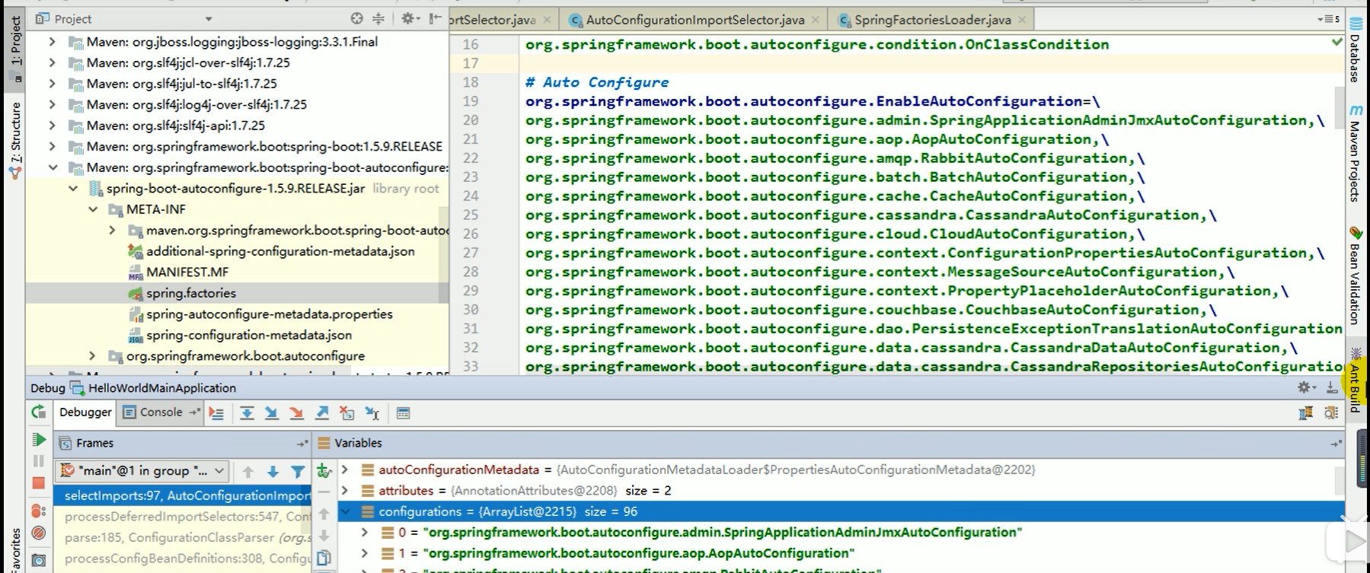The image size is (1370, 573).
Task: Toggle frames filter funnel icon
Action: (x=299, y=472)
